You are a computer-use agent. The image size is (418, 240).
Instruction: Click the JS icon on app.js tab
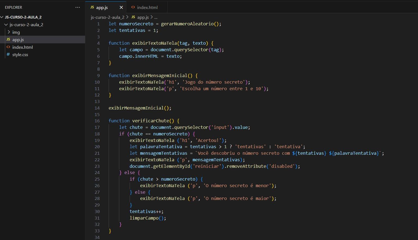pyautogui.click(x=92, y=7)
